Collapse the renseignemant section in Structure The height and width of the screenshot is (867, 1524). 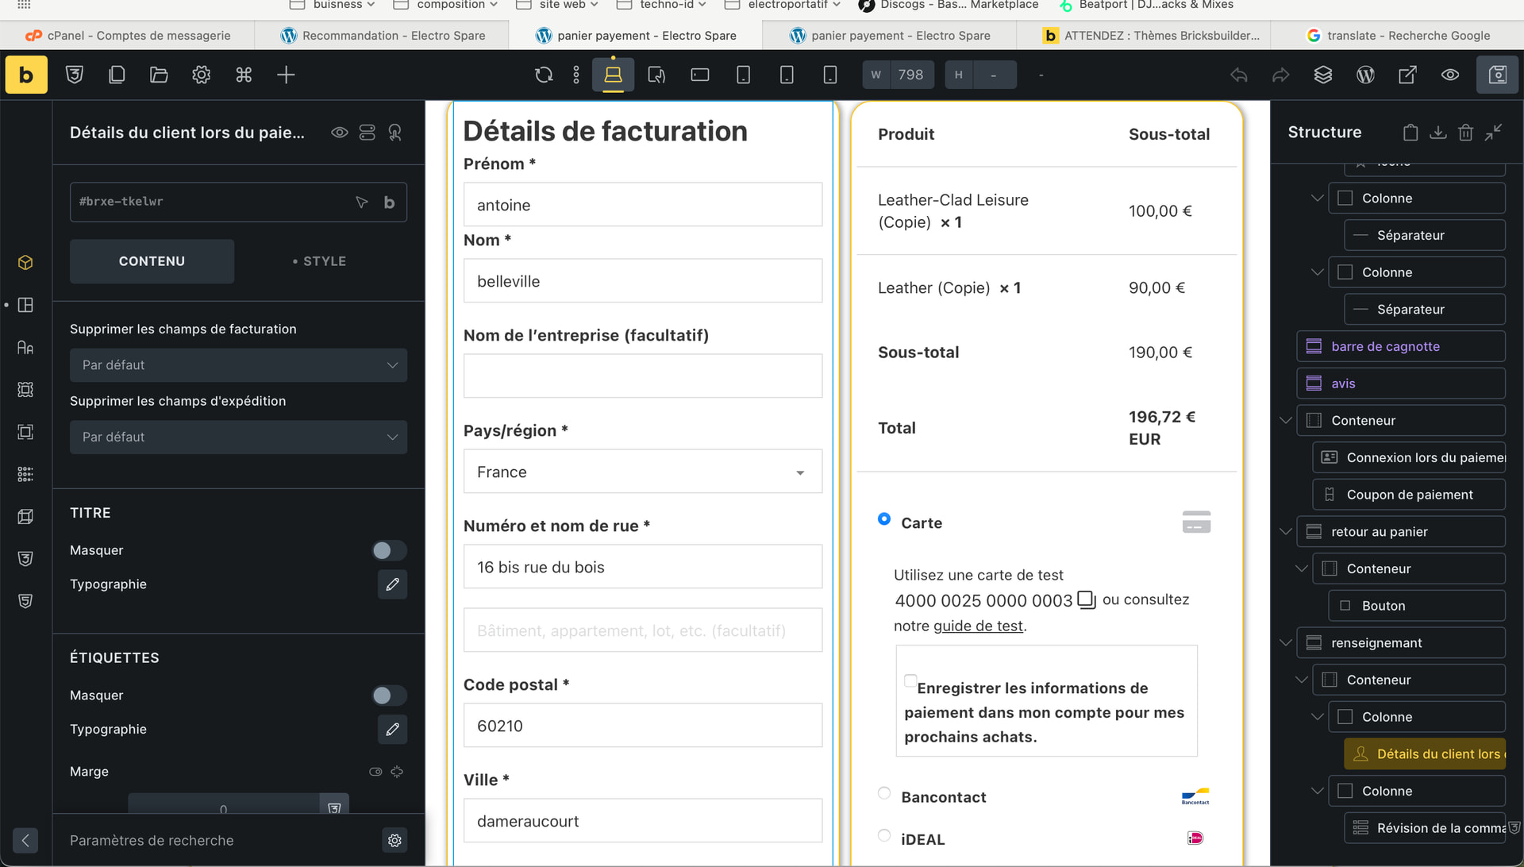pos(1286,642)
